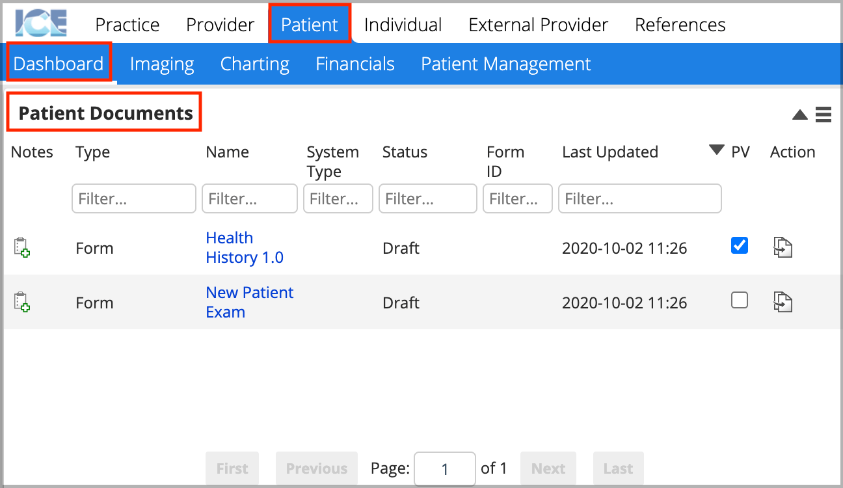Click Draft status in Health History row
The image size is (843, 488).
coord(401,248)
